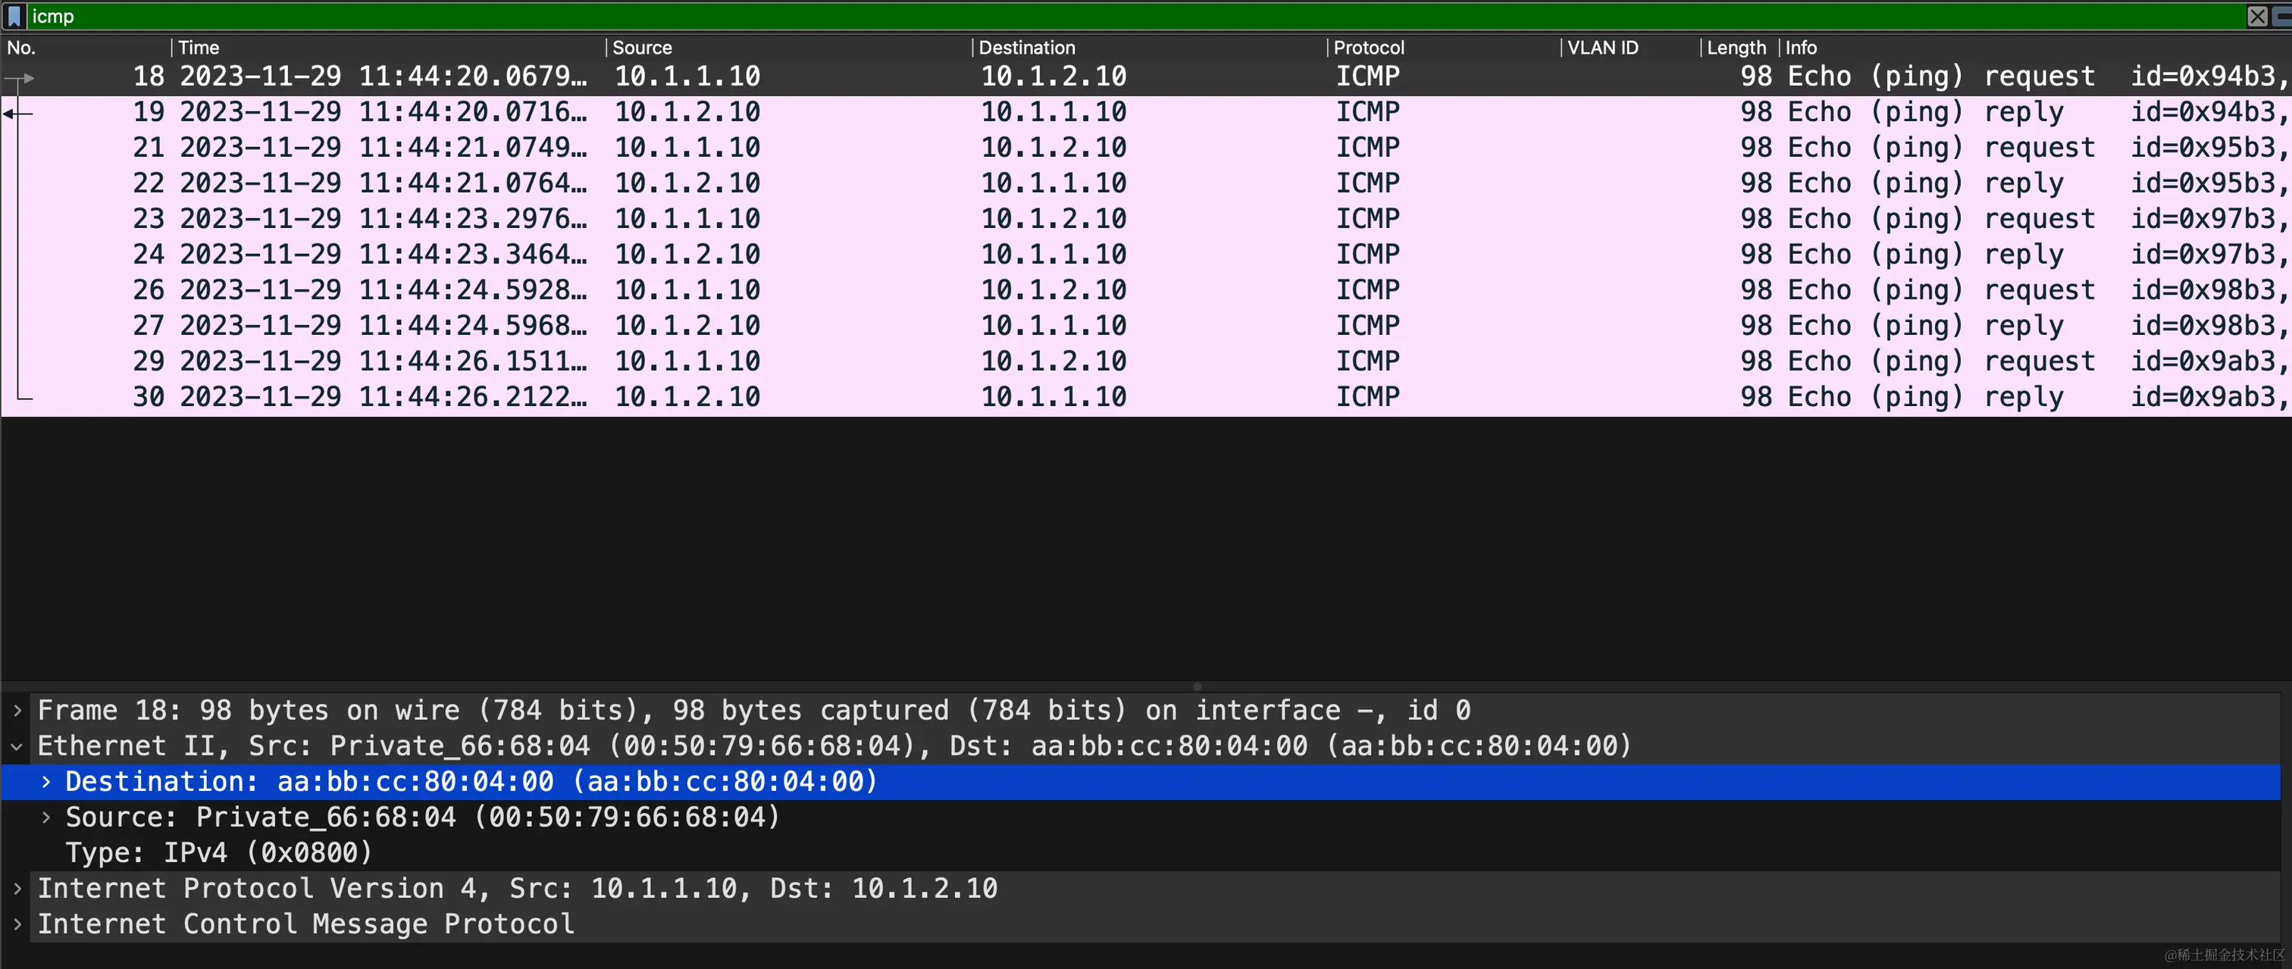
Task: Click the Protocol column header
Action: point(1368,48)
